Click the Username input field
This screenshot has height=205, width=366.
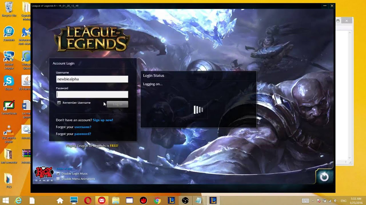(x=92, y=79)
